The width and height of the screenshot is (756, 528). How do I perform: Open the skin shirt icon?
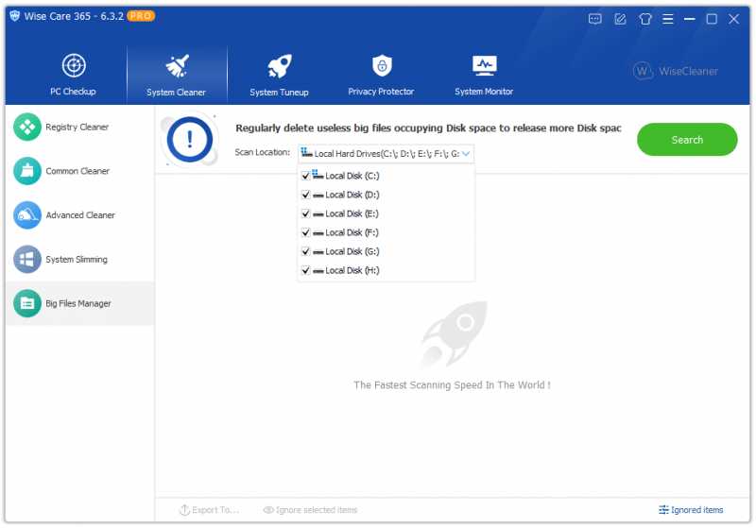point(645,19)
